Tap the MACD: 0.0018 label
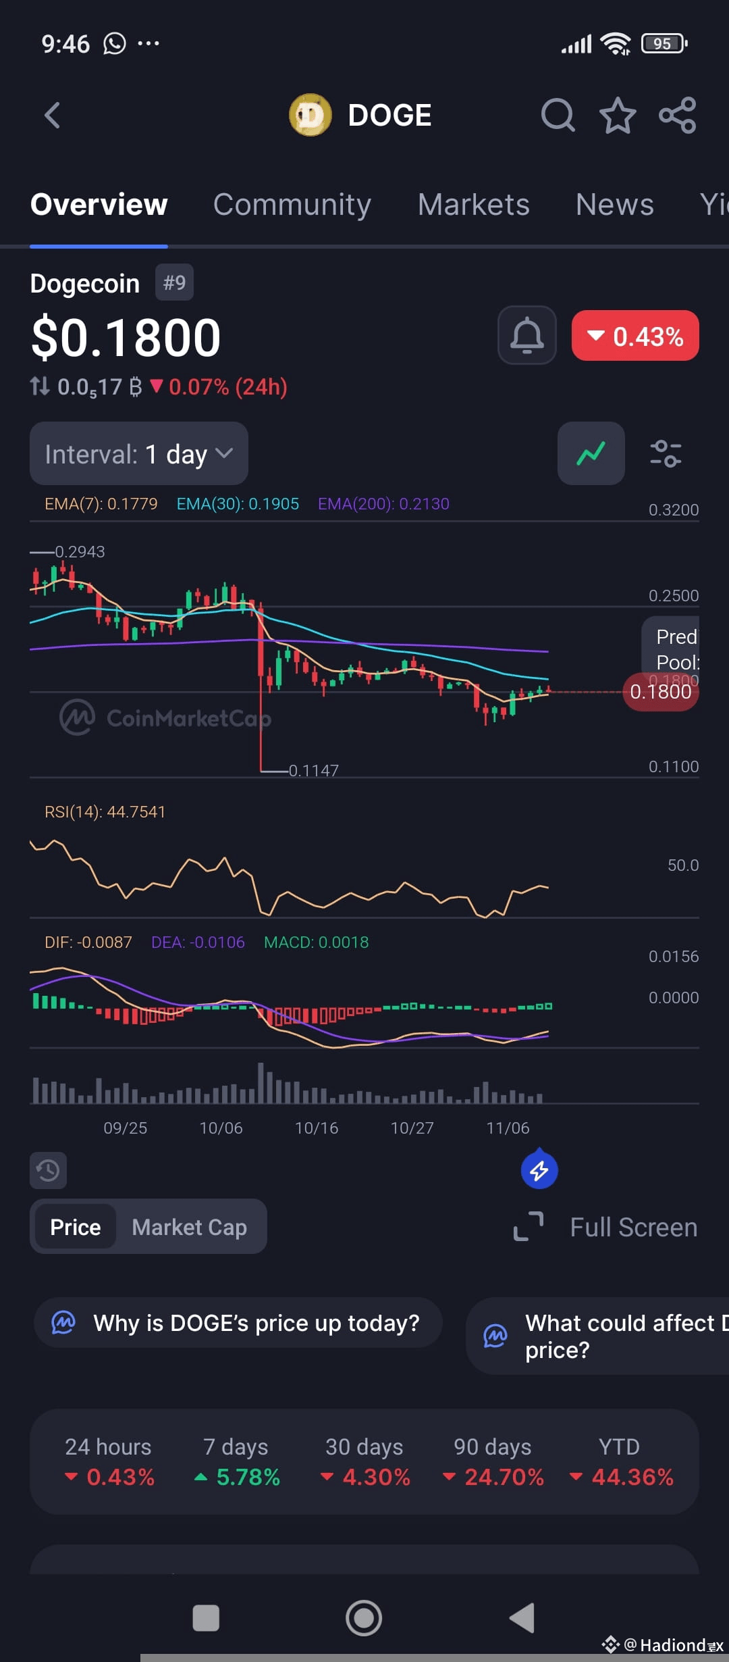The width and height of the screenshot is (729, 1662). point(317,942)
